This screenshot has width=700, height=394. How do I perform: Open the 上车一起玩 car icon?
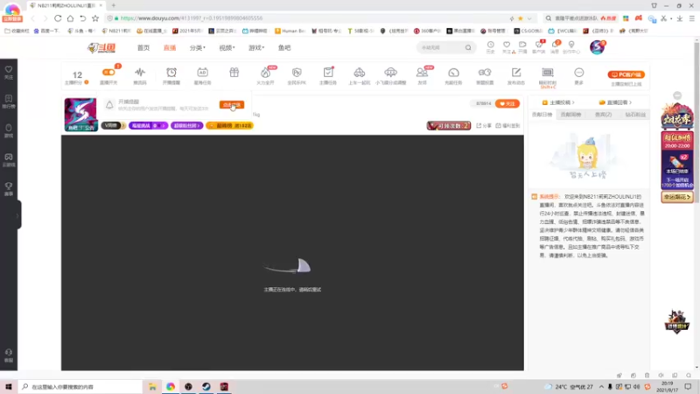pyautogui.click(x=360, y=73)
